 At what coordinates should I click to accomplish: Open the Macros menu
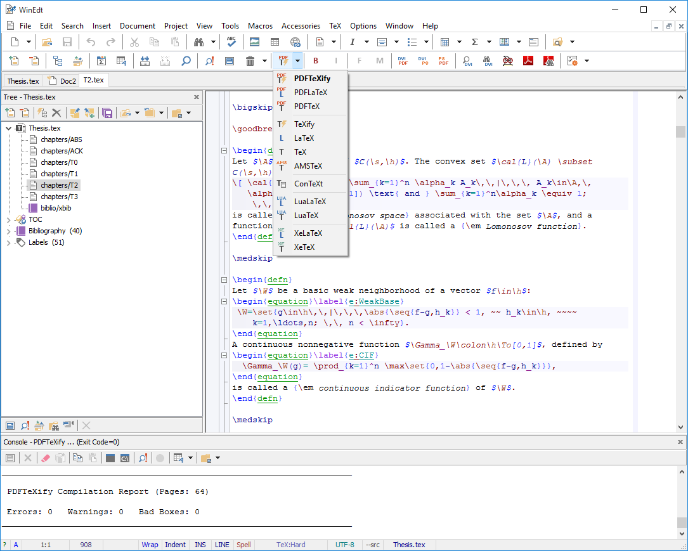pyautogui.click(x=260, y=26)
